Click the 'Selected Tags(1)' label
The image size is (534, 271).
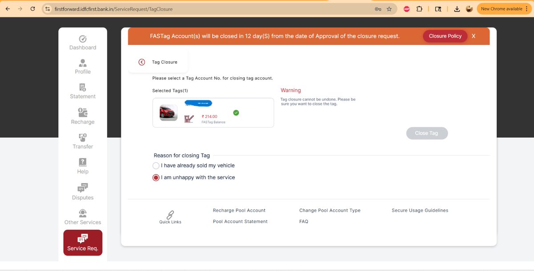[170, 90]
